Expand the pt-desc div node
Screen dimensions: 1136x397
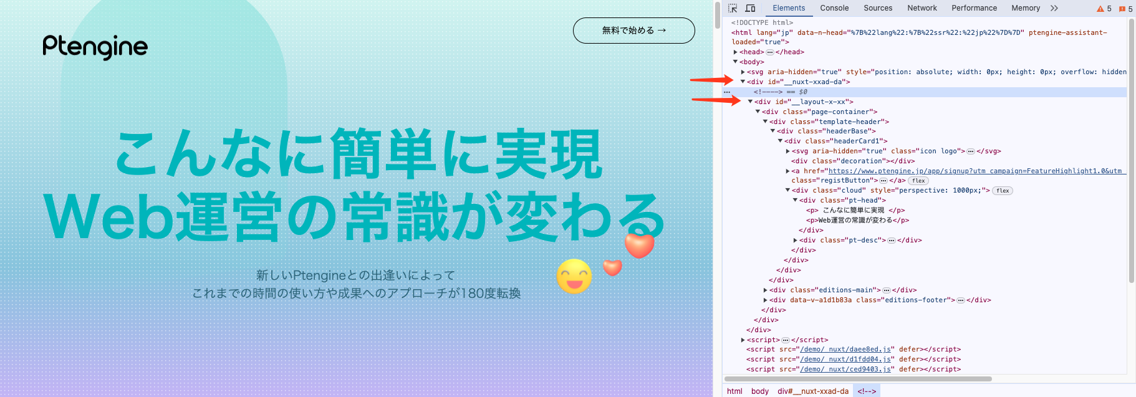pos(796,241)
